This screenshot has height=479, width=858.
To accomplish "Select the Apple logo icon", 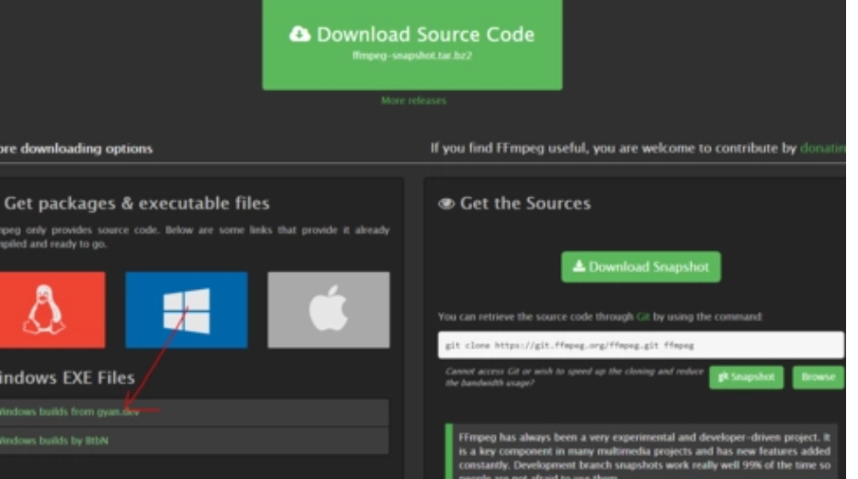I will [x=328, y=309].
